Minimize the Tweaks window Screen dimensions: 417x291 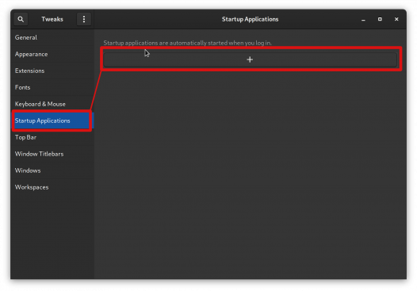(363, 19)
